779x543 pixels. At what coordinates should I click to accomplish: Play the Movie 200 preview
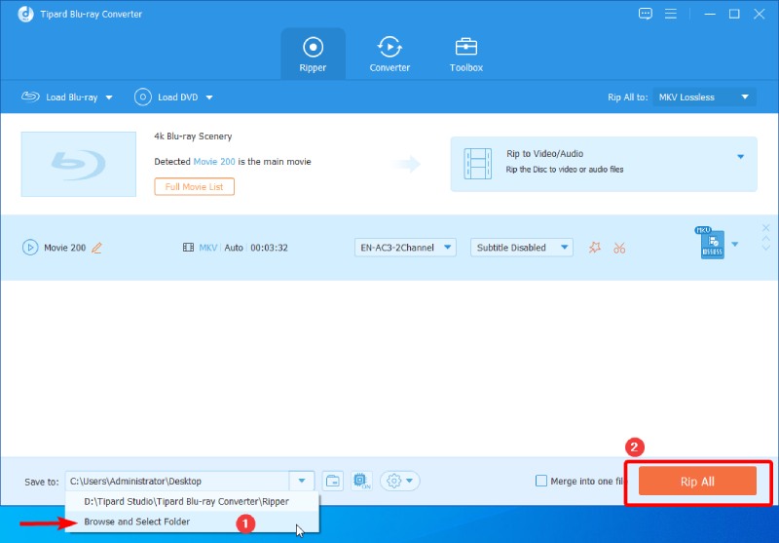[30, 248]
